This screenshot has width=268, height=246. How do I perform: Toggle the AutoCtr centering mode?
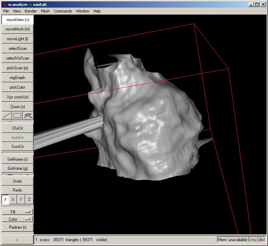tap(17, 137)
